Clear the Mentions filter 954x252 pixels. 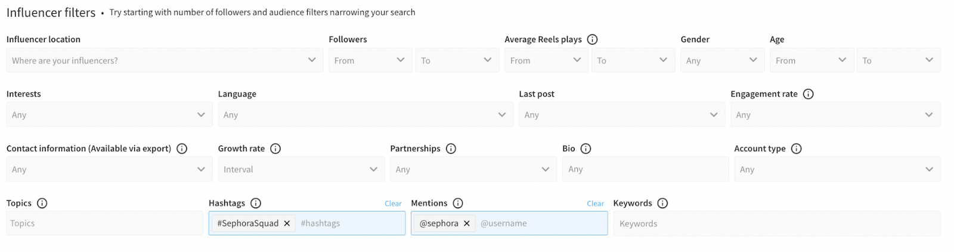click(595, 204)
